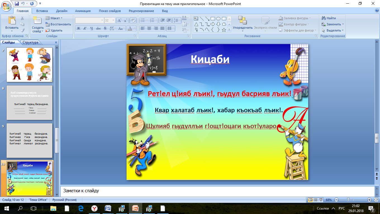
Task: Open the Рецензирование ribbon tab
Action: [x=141, y=11]
